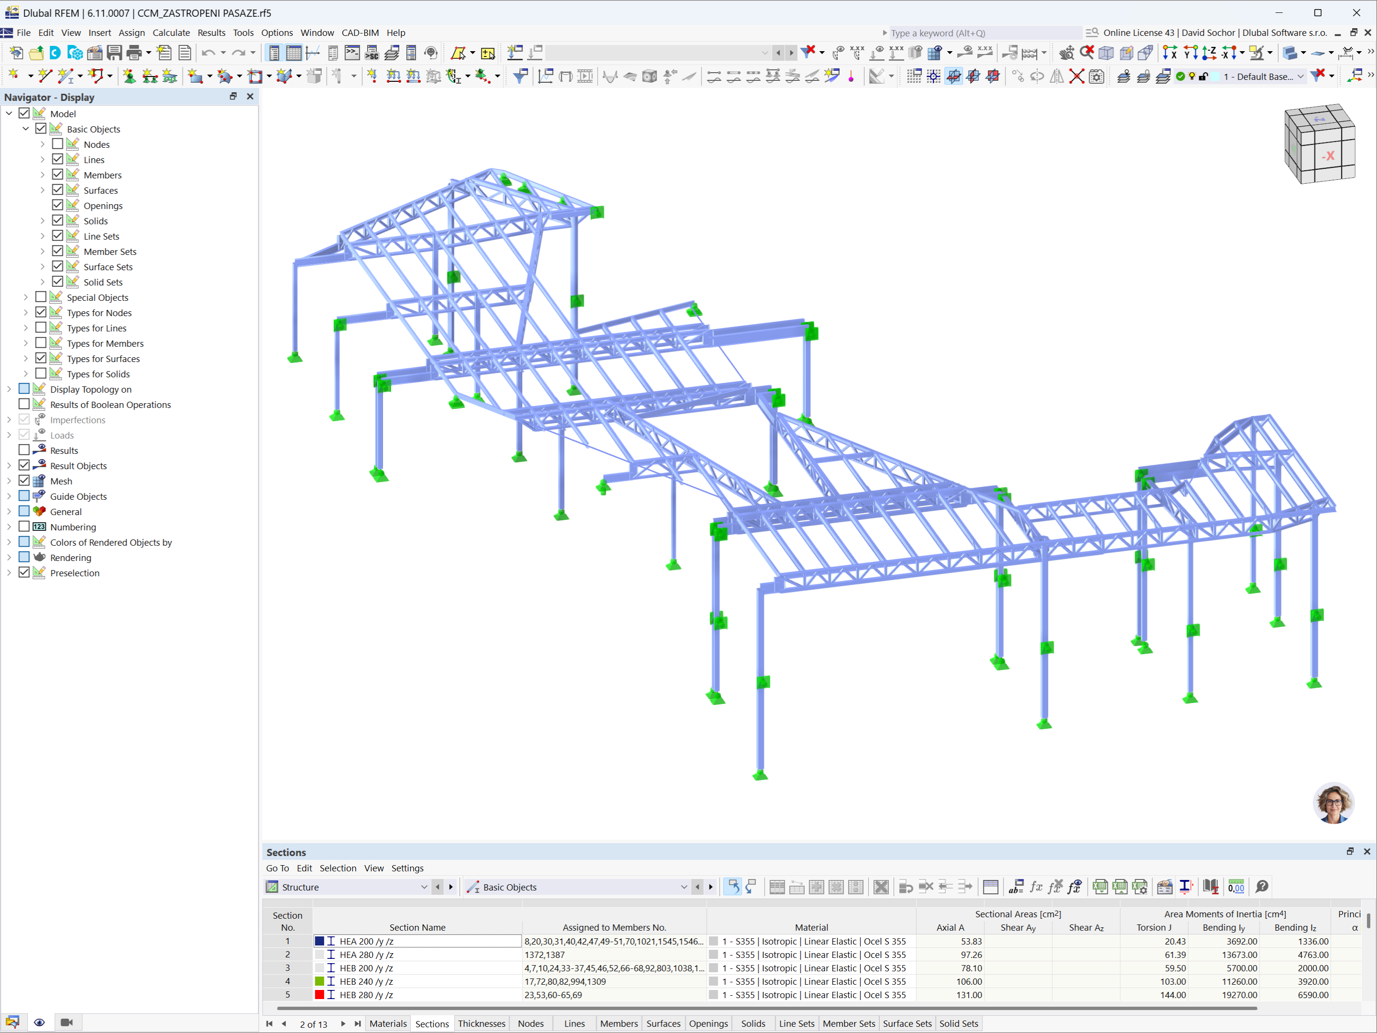The height and width of the screenshot is (1033, 1377).
Task: Click the Redo arrow icon
Action: coord(239,53)
